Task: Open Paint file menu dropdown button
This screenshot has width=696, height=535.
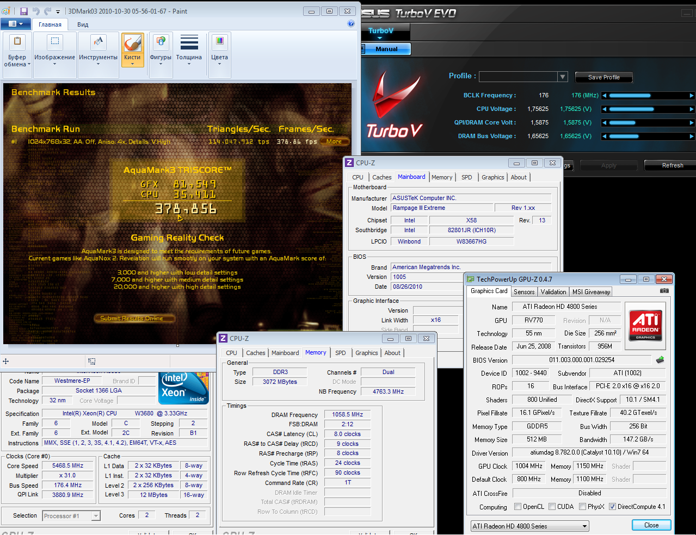Action: 16,24
